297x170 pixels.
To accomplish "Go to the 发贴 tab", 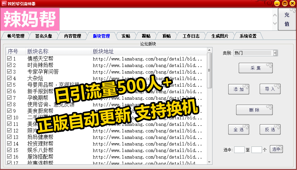I will pos(126,36).
